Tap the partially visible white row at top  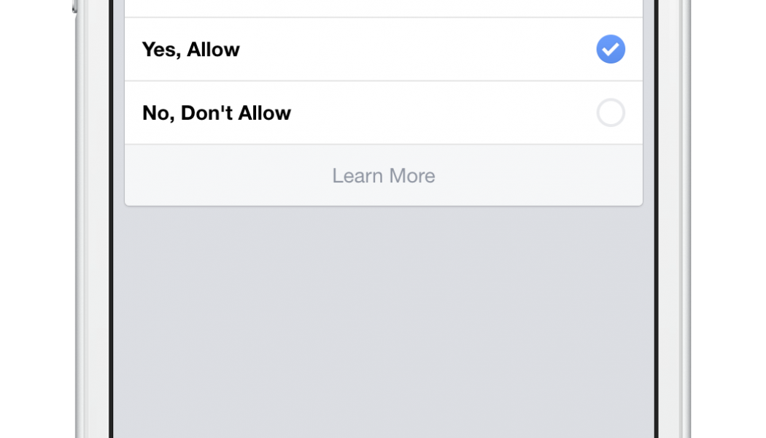[x=384, y=8]
